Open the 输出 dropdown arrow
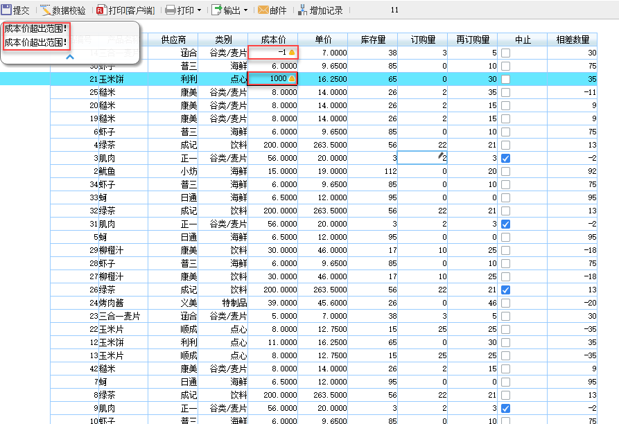 (245, 10)
